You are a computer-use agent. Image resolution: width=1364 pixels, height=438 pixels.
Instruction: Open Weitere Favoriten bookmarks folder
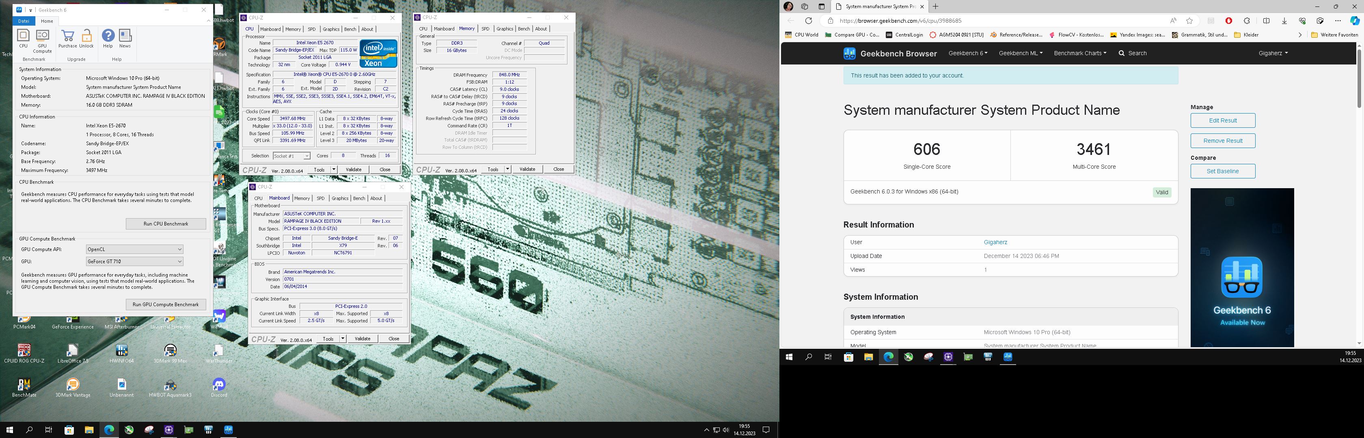coord(1335,35)
